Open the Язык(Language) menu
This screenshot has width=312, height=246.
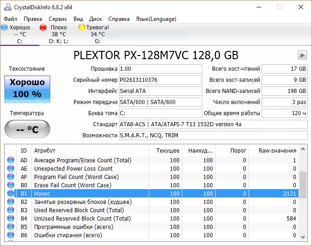tap(156, 19)
